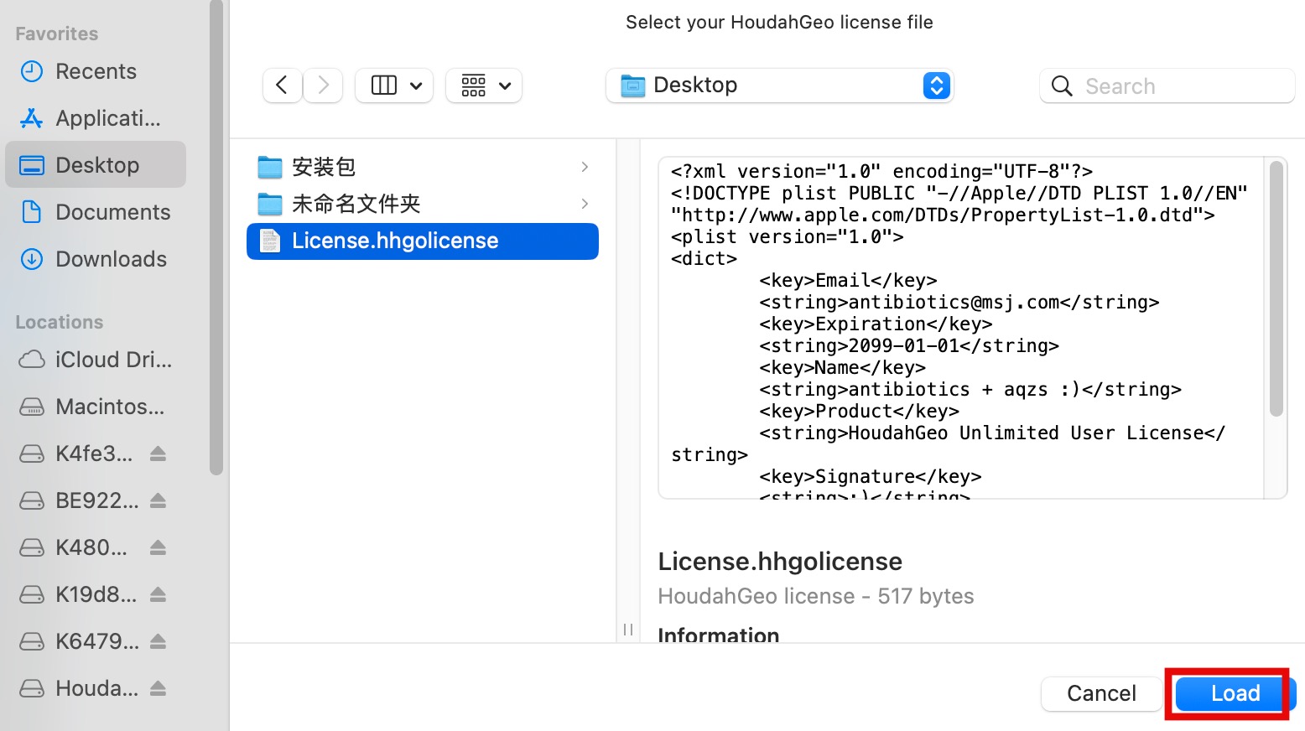Eject the K6479 volume
This screenshot has height=731, width=1305.
coord(158,641)
